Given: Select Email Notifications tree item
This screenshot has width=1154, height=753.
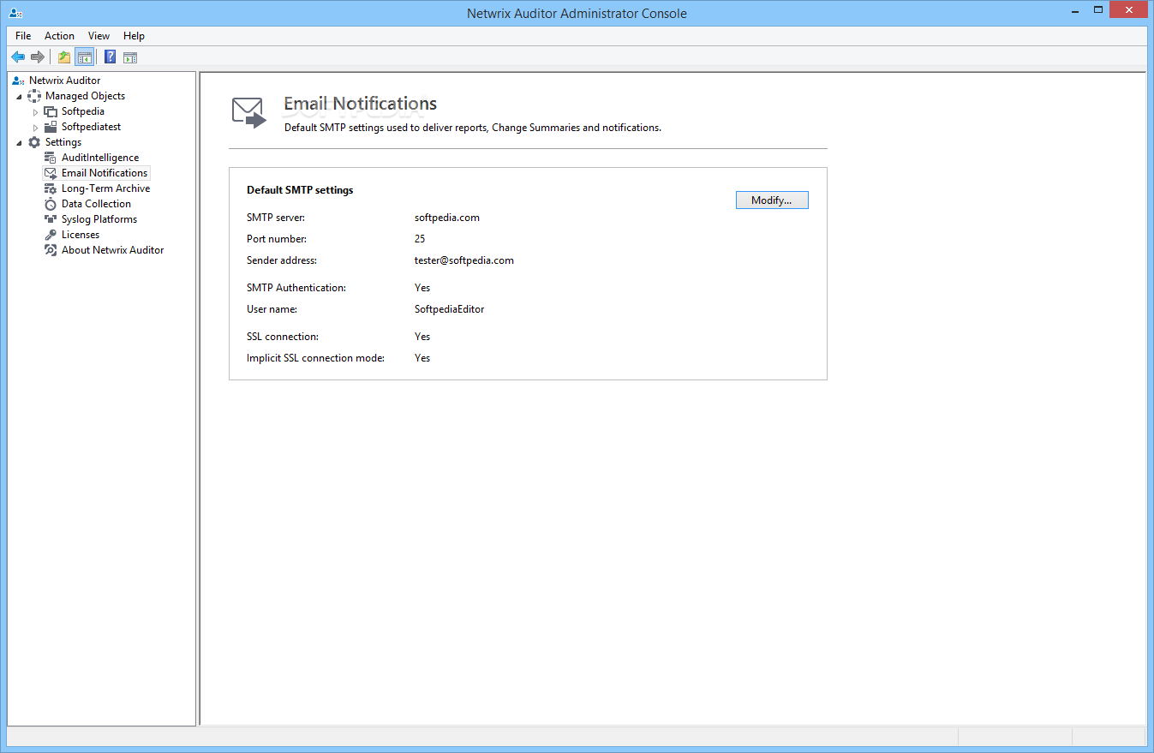Looking at the screenshot, I should [105, 173].
